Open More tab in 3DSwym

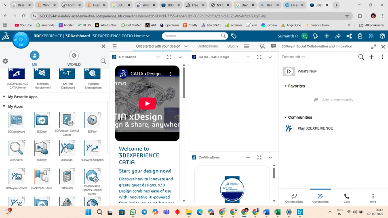(373, 198)
